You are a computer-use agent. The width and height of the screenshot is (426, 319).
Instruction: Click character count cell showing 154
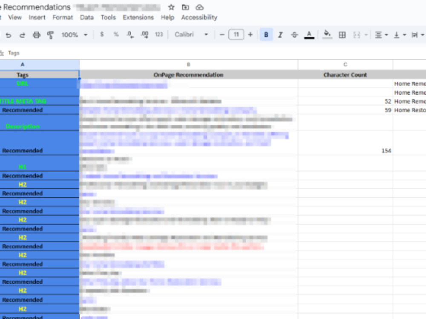[345, 143]
